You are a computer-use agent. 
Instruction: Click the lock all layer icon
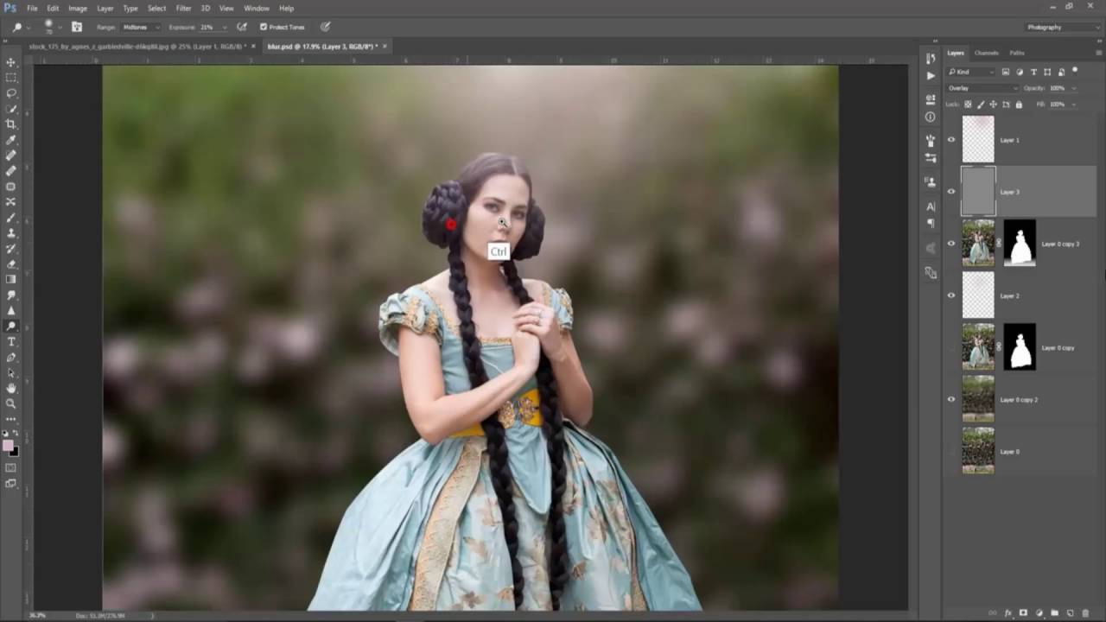(x=1019, y=105)
